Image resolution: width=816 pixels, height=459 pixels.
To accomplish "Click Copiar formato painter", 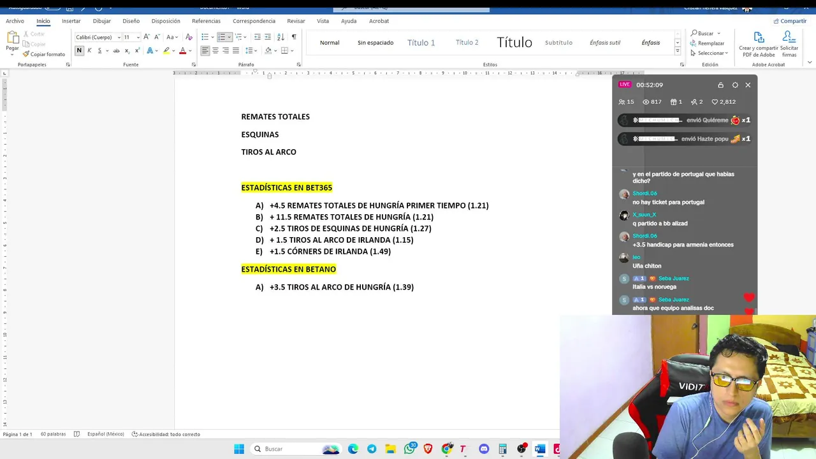I will (44, 54).
